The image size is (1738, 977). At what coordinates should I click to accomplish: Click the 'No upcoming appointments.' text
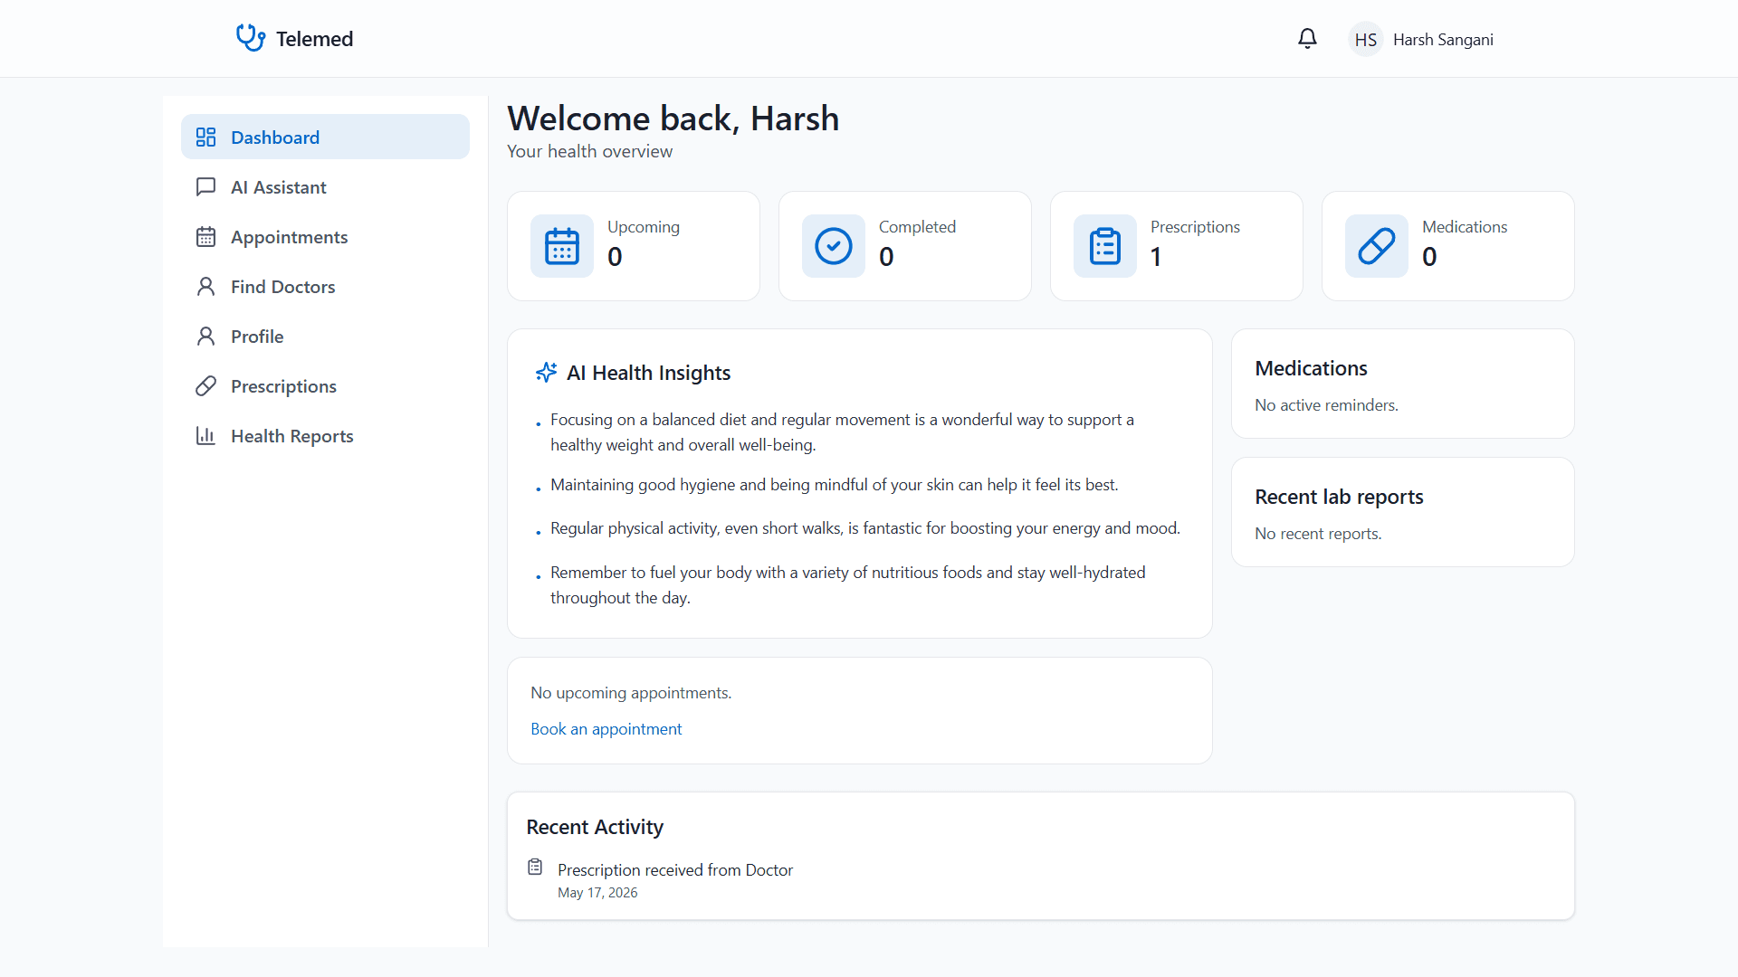point(631,692)
